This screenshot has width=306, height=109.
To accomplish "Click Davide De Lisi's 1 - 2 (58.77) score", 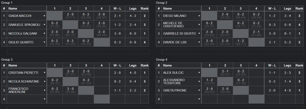I will click(241, 42).
